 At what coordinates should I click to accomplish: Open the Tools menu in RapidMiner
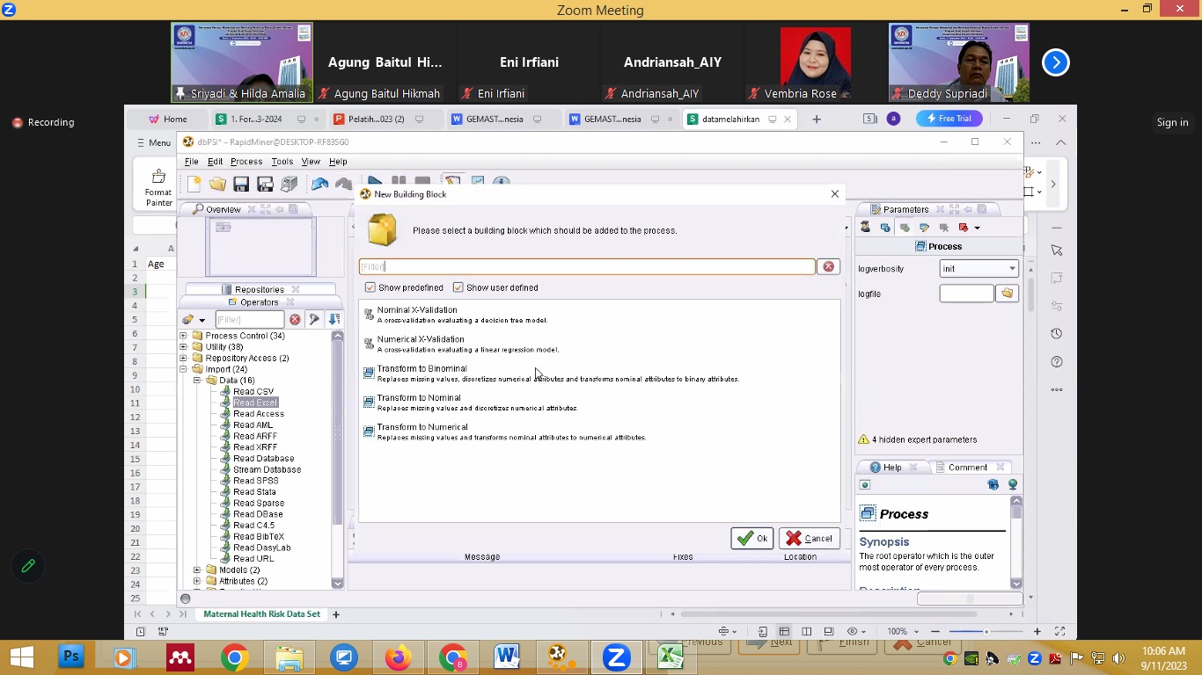pyautogui.click(x=282, y=162)
